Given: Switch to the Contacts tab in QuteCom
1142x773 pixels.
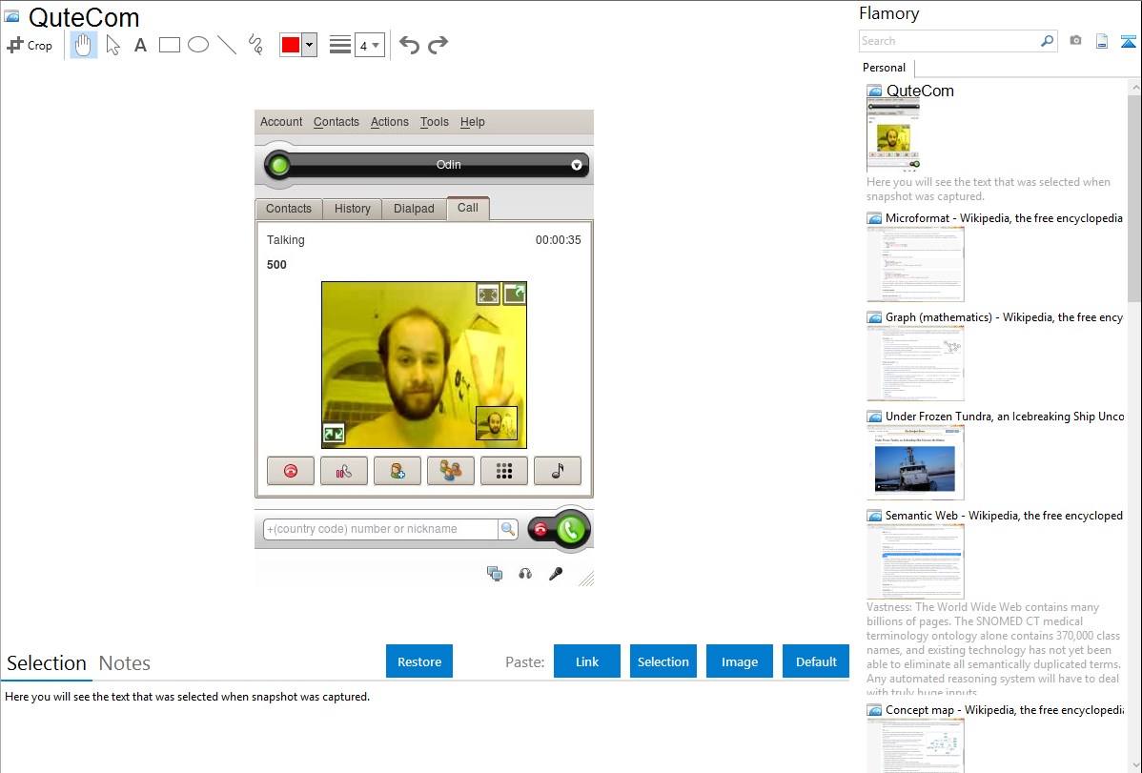Looking at the screenshot, I should pyautogui.click(x=289, y=209).
